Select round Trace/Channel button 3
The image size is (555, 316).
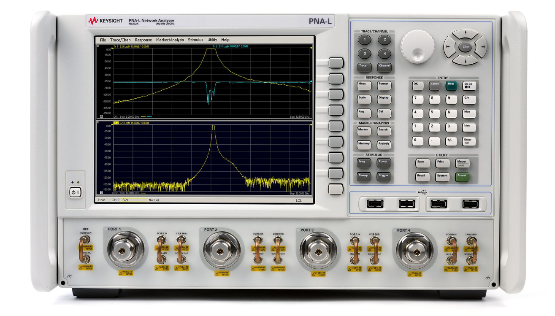tap(365, 54)
